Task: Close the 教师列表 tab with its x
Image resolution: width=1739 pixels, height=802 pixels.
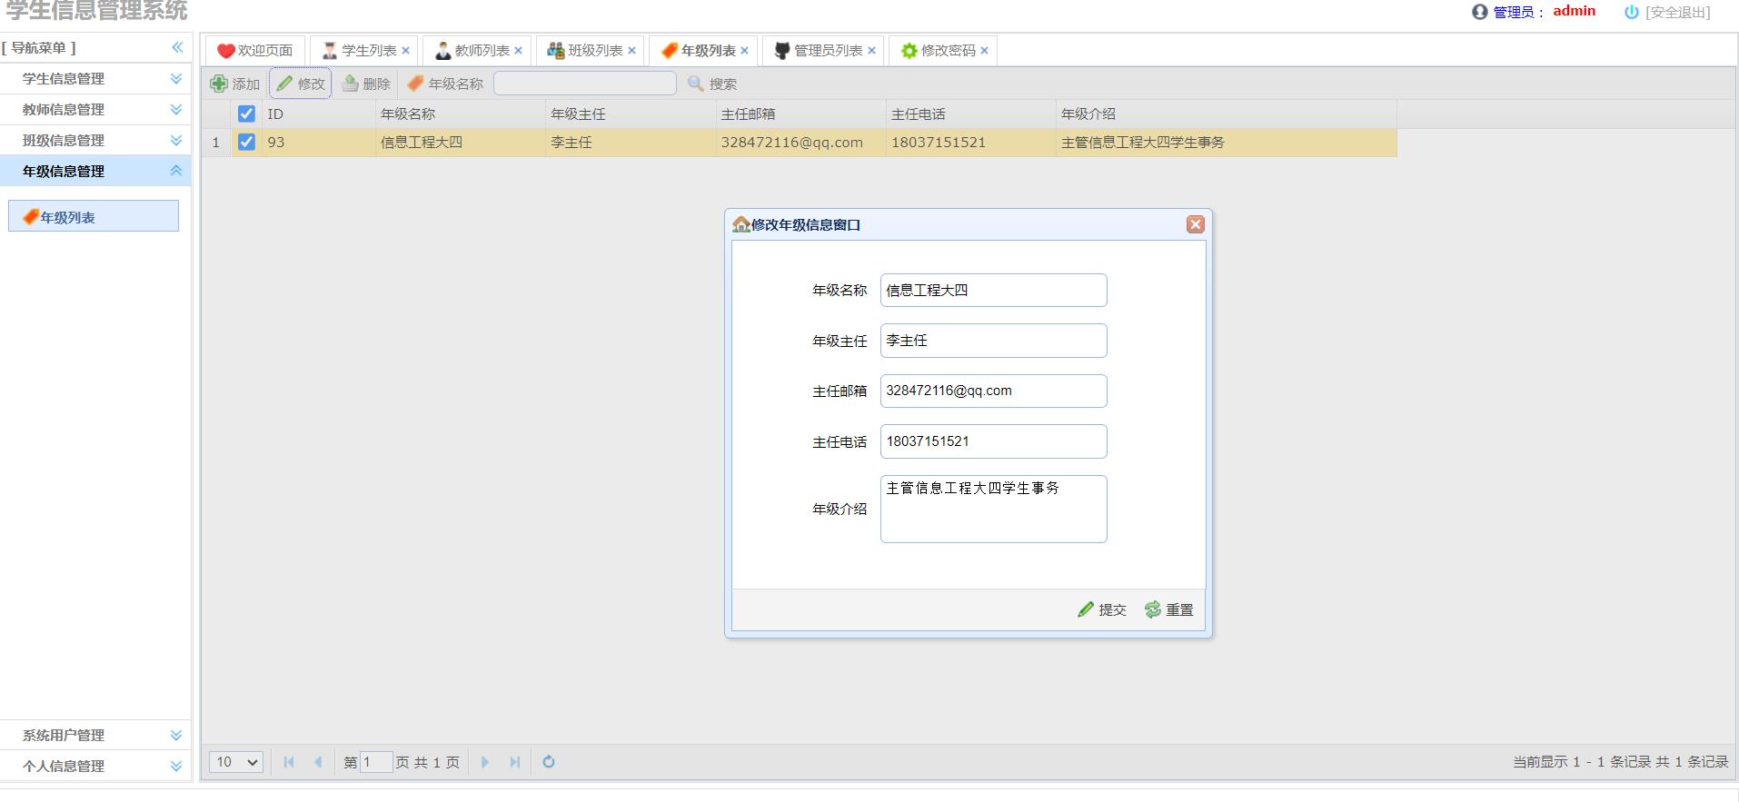Action: (x=518, y=51)
